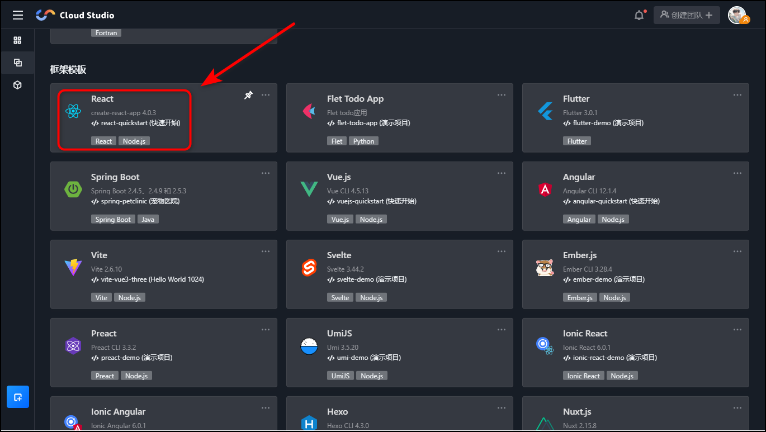Open the Flutter card more options
Image resolution: width=766 pixels, height=432 pixels.
pyautogui.click(x=737, y=95)
